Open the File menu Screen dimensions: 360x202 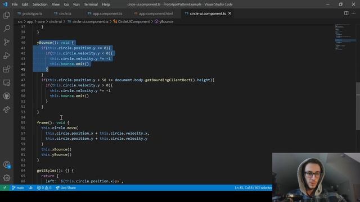coord(15,4)
